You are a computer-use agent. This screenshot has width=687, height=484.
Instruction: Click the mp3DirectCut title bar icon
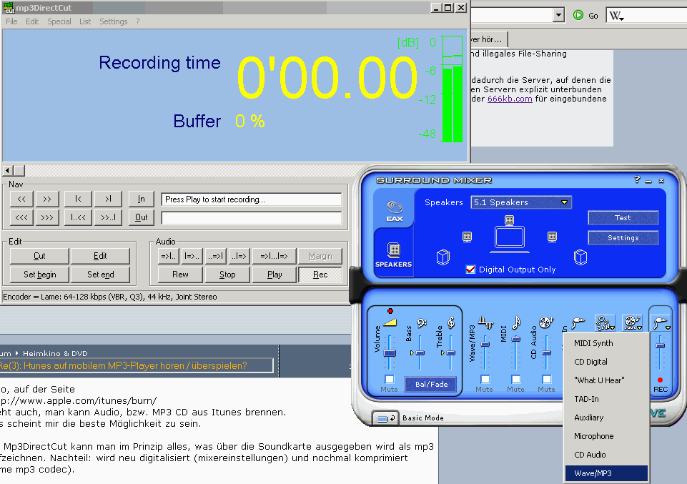coord(9,7)
